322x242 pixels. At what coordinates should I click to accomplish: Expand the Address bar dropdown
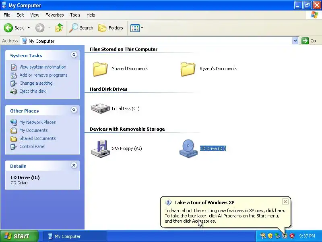point(295,41)
